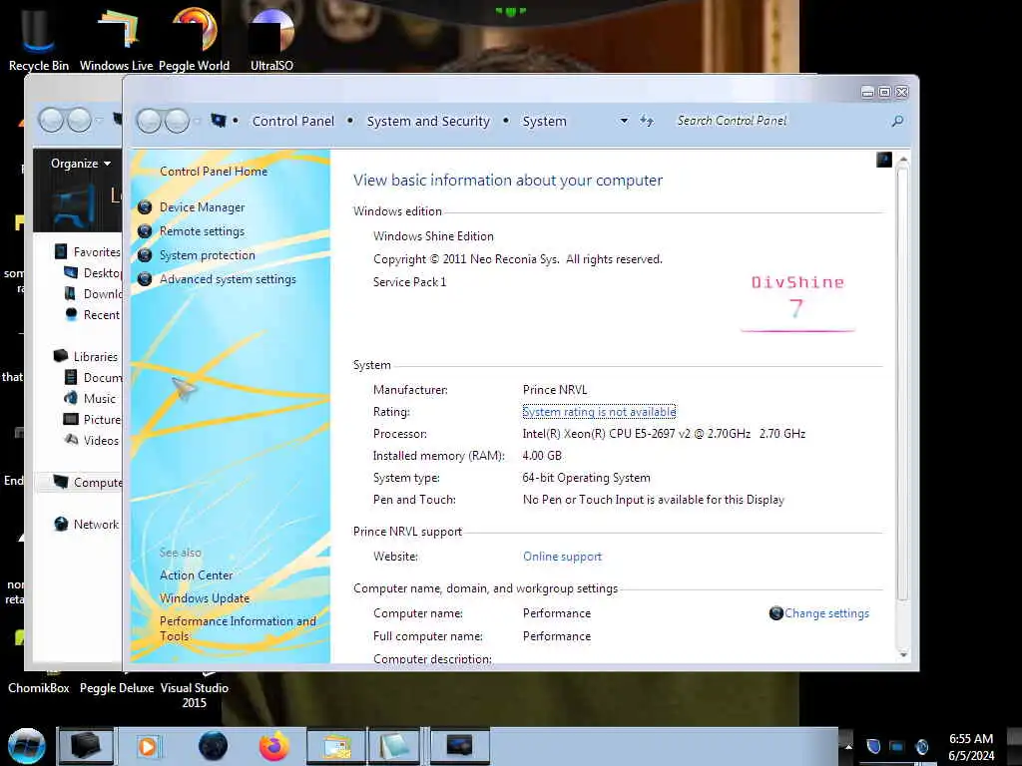Screen dimensions: 1022x766
Task: Click the scroll up arrow
Action: coord(902,160)
